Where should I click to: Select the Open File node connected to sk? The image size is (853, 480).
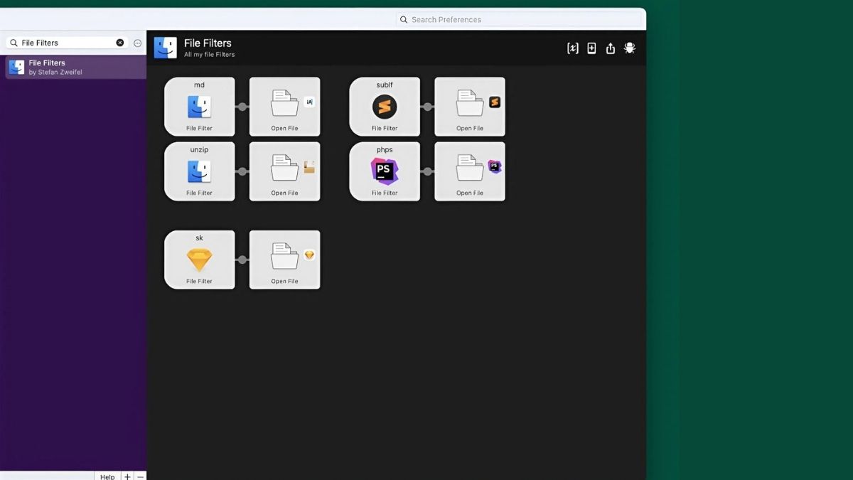pyautogui.click(x=284, y=260)
